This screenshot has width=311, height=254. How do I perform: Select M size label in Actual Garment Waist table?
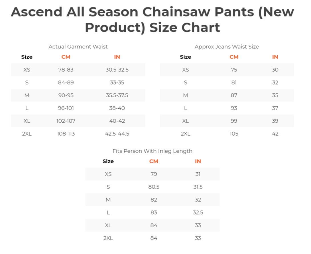coord(27,95)
